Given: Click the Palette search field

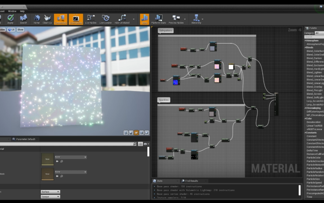Looking at the screenshot, I should (x=314, y=37).
